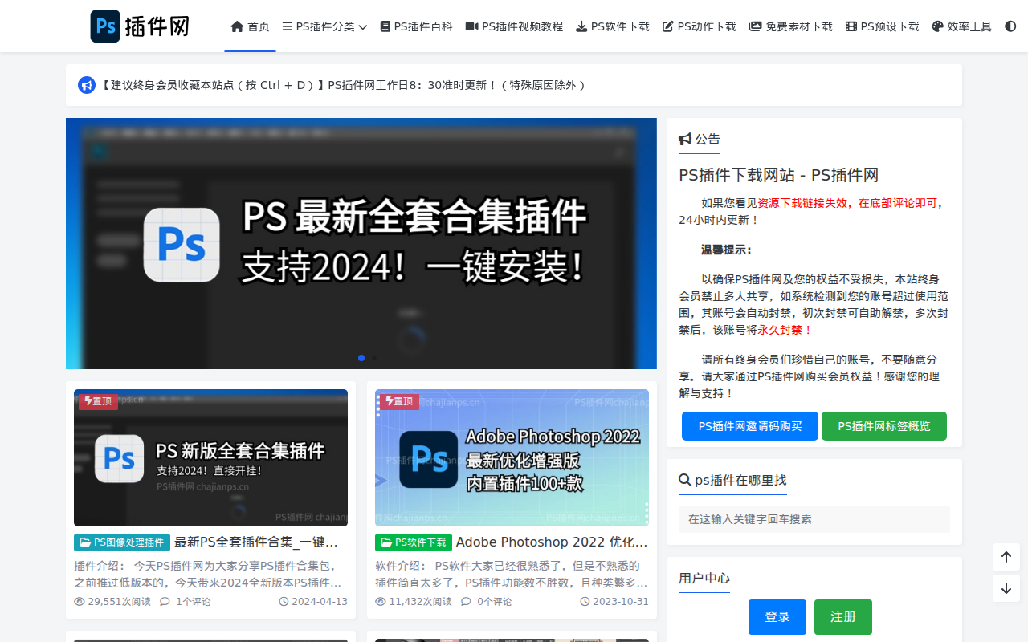Click the list icon before PS插件分类
The width and height of the screenshot is (1028, 642).
287,26
